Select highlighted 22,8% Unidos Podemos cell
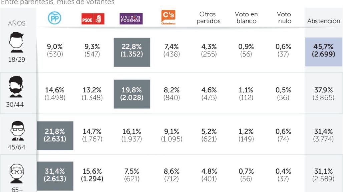The height and width of the screenshot is (192, 343). tap(132, 52)
